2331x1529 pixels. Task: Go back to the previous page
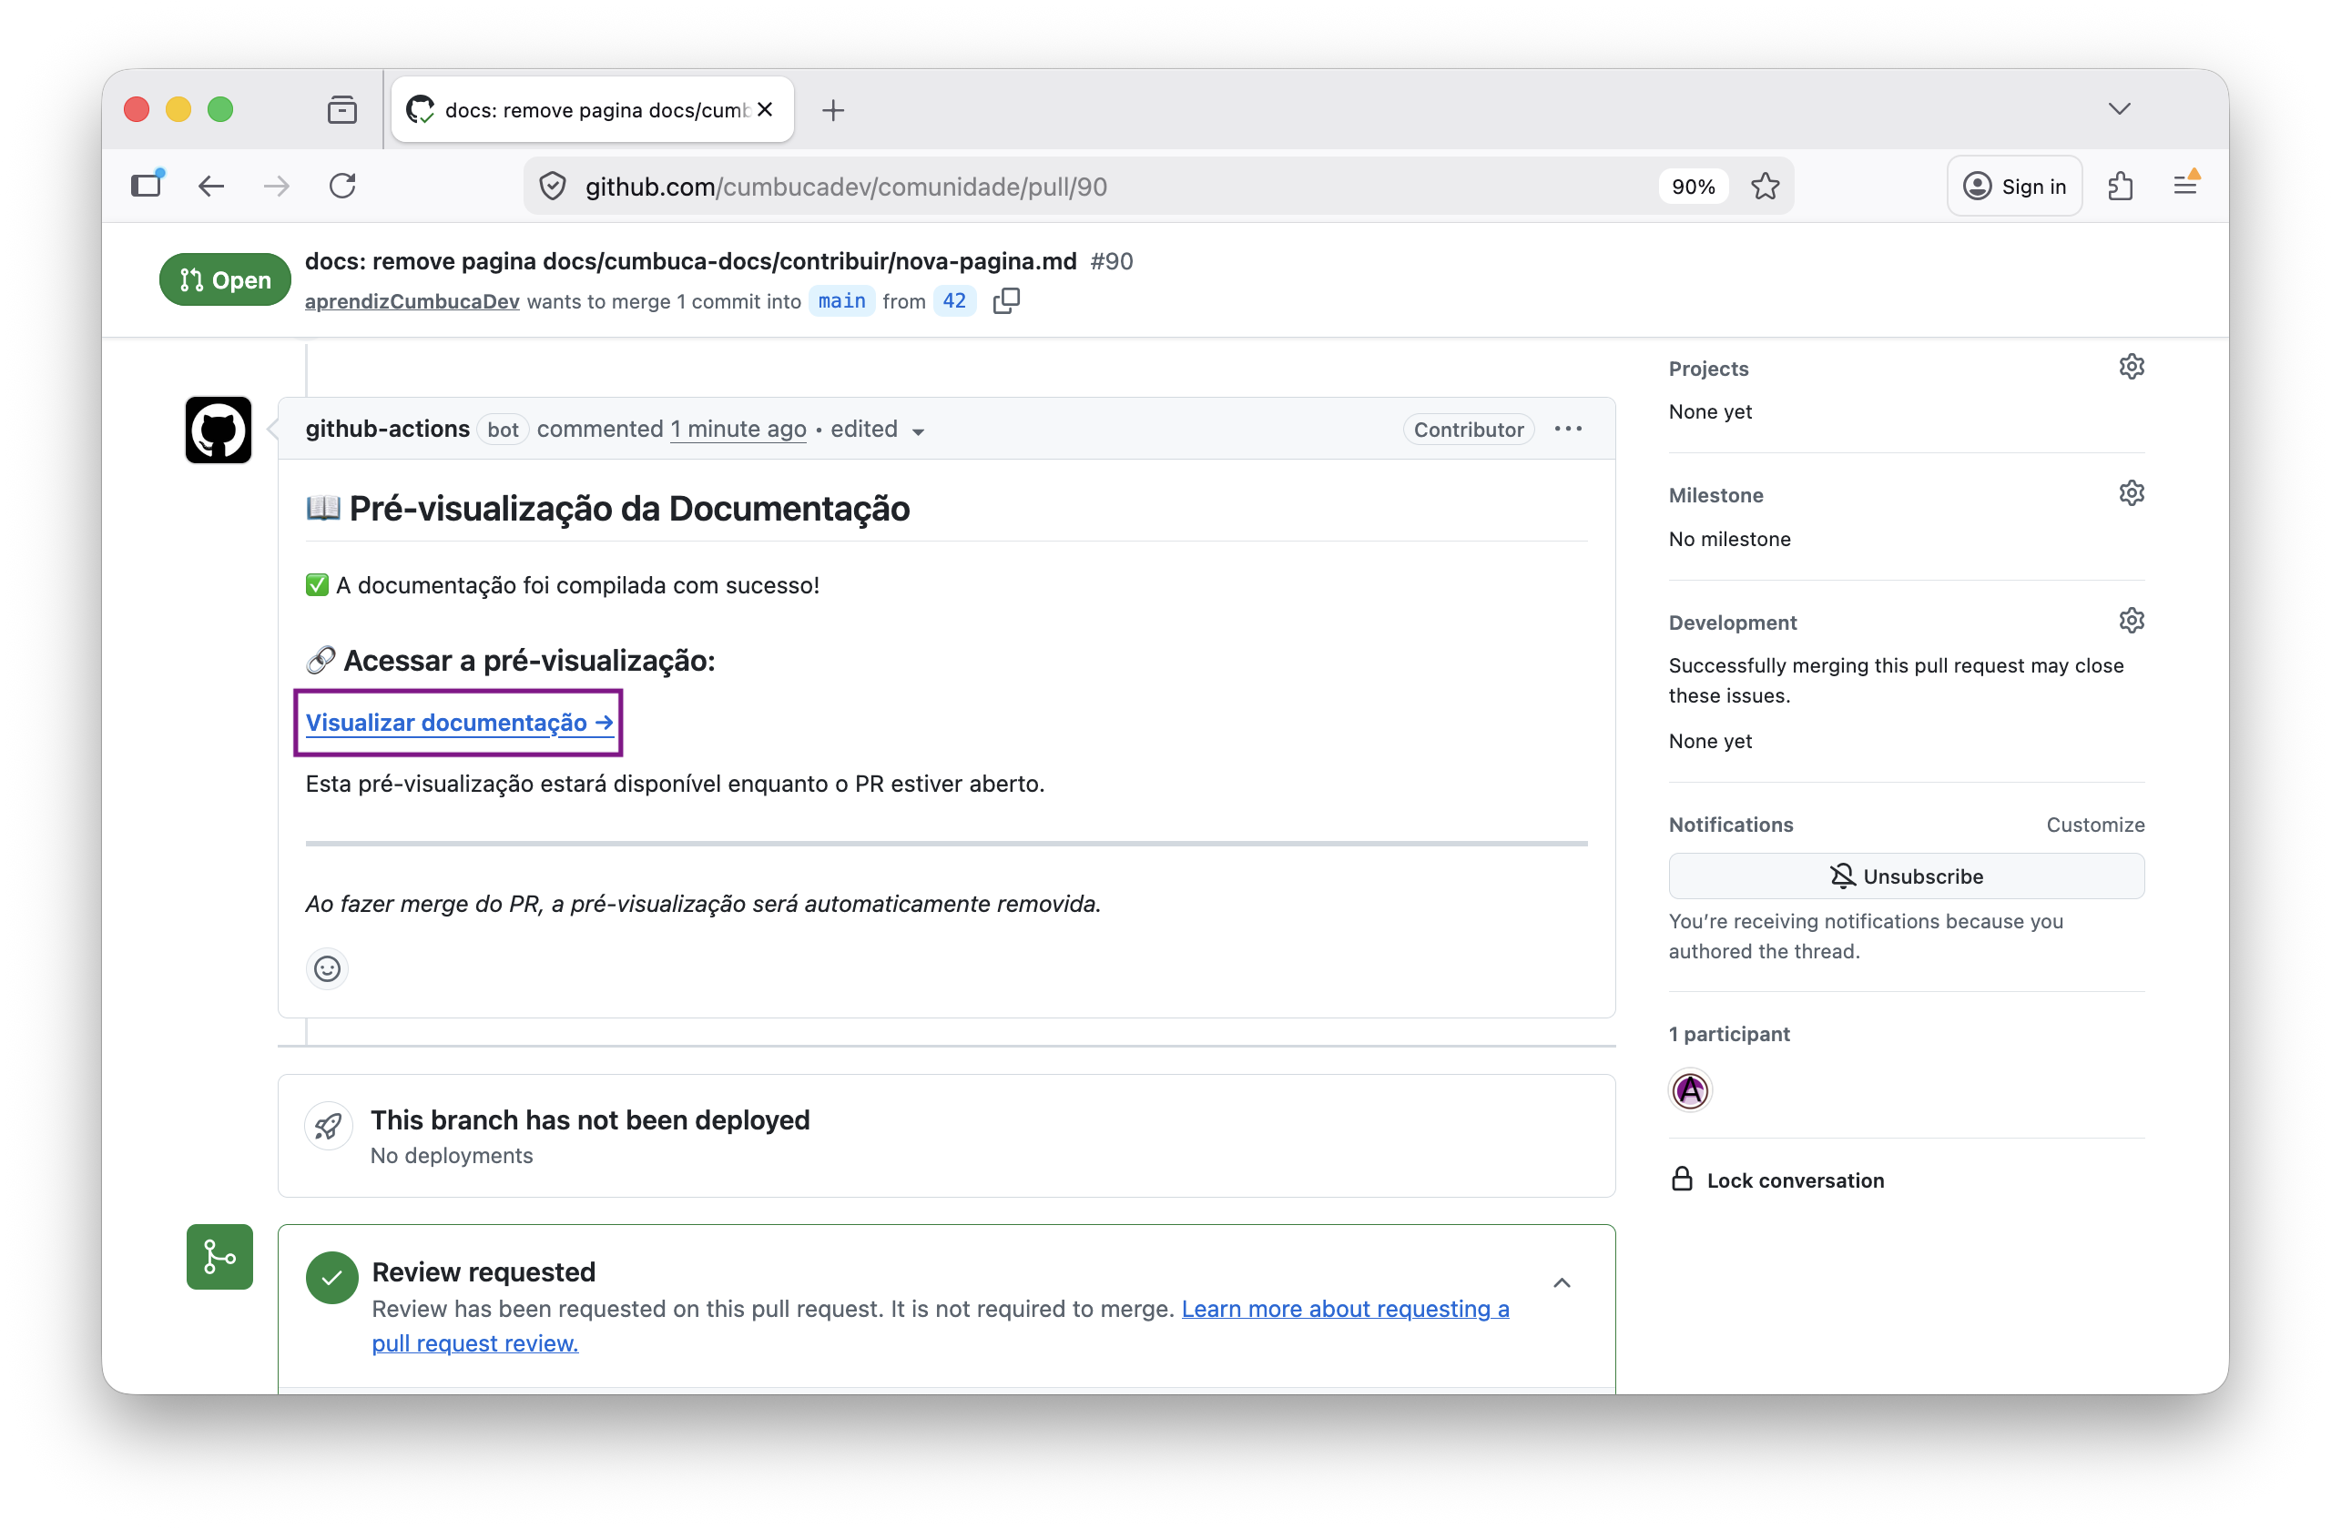211,186
